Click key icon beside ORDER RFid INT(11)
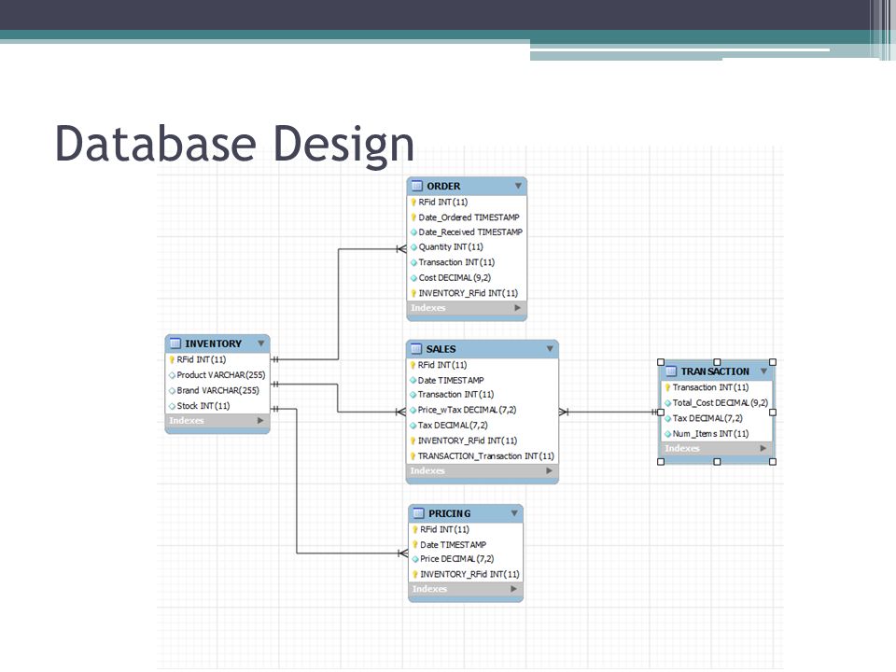This screenshot has height=672, width=896. point(413,203)
